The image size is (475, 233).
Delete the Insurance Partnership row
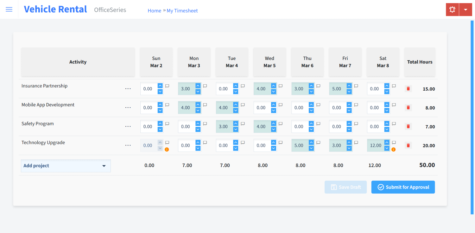pyautogui.click(x=408, y=89)
